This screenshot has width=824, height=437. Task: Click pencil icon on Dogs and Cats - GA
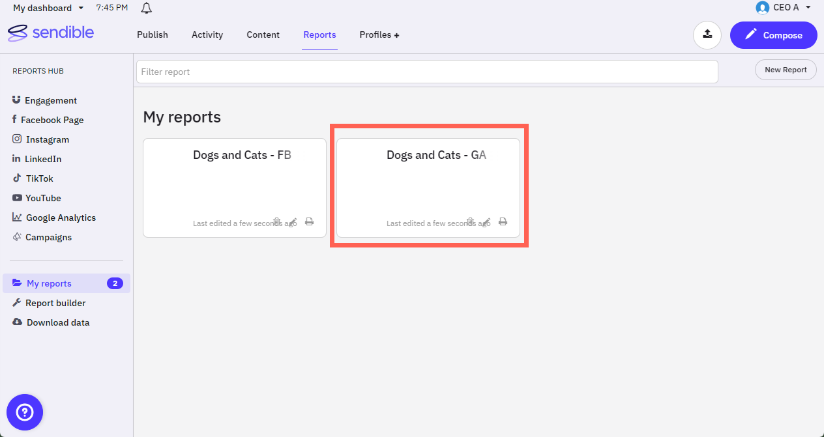(486, 222)
